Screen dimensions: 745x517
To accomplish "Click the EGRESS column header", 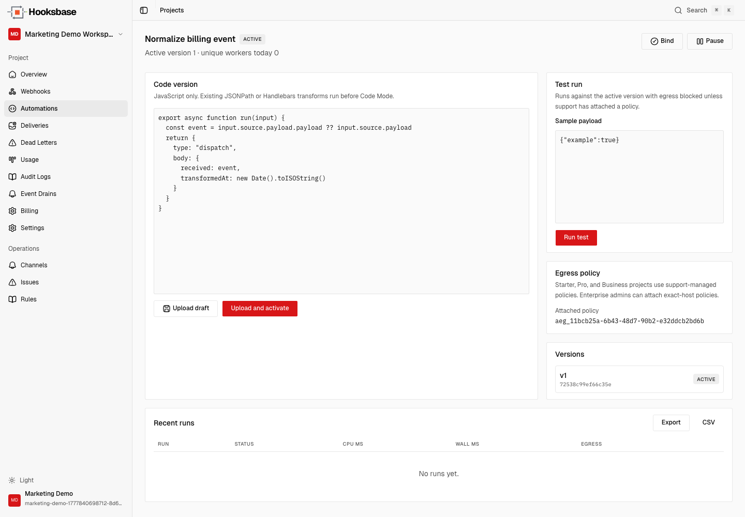I will click(x=591, y=444).
